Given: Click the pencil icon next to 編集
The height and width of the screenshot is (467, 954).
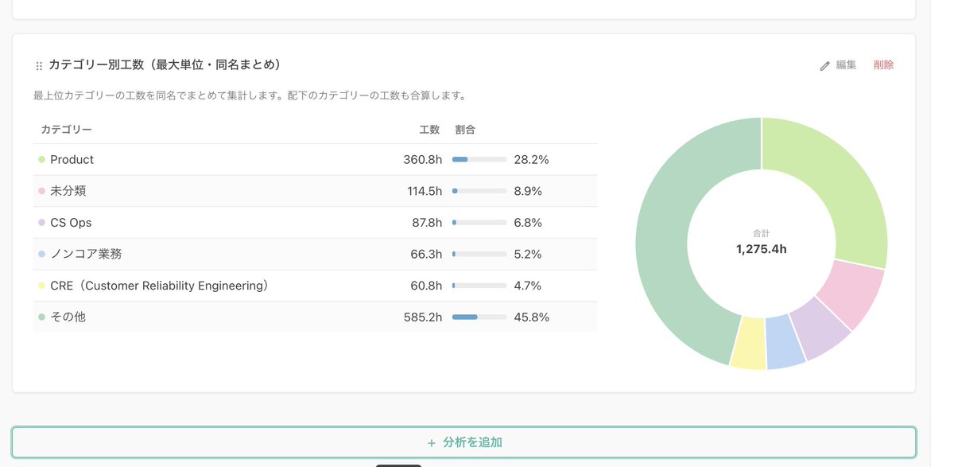Looking at the screenshot, I should point(824,66).
